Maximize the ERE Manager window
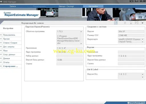The height and width of the screenshot is (104, 146). [x=137, y=1]
